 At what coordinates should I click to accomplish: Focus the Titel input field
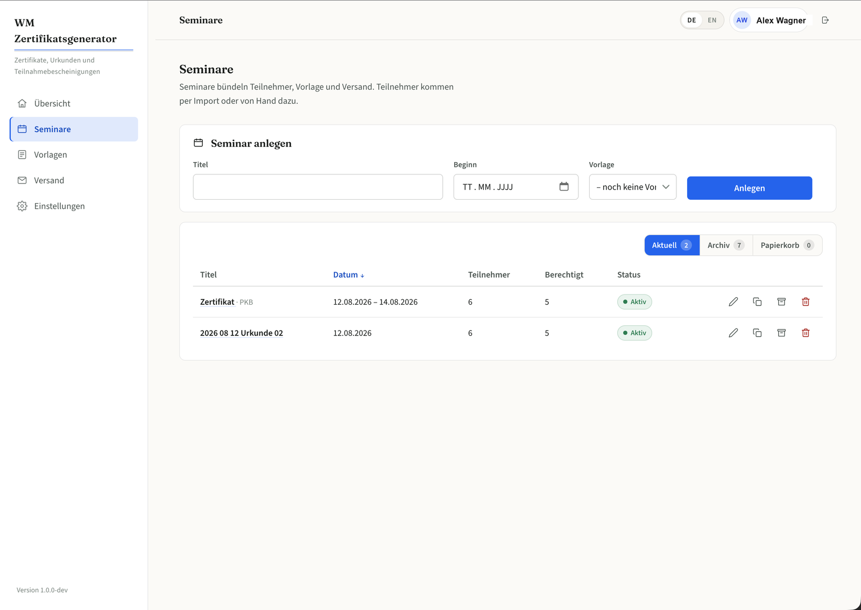pyautogui.click(x=318, y=187)
